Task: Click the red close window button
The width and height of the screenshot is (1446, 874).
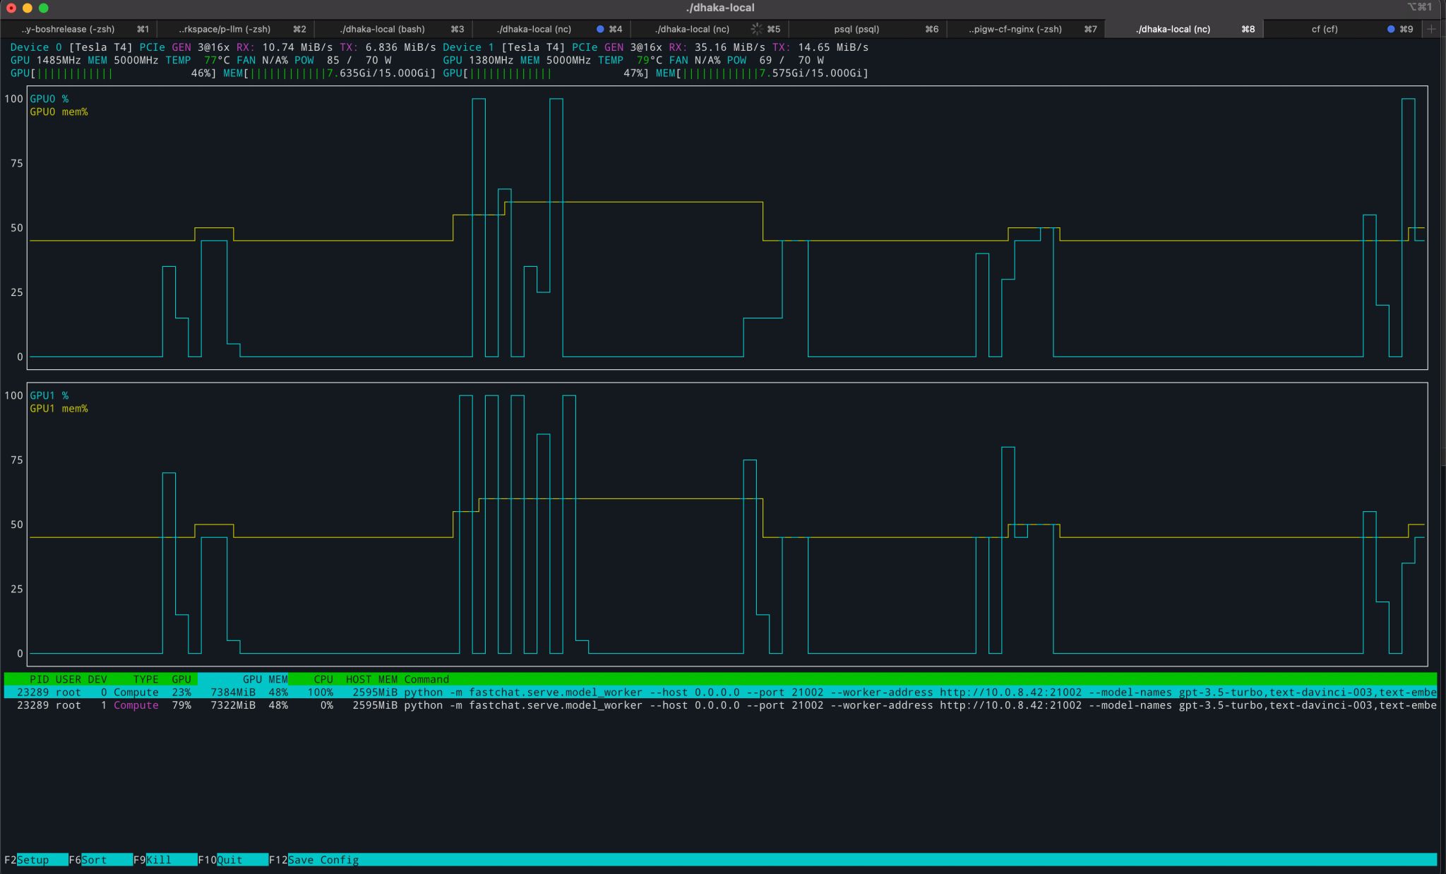Action: coord(11,8)
